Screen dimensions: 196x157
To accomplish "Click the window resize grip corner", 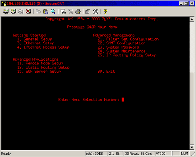I will tap(193, 154).
